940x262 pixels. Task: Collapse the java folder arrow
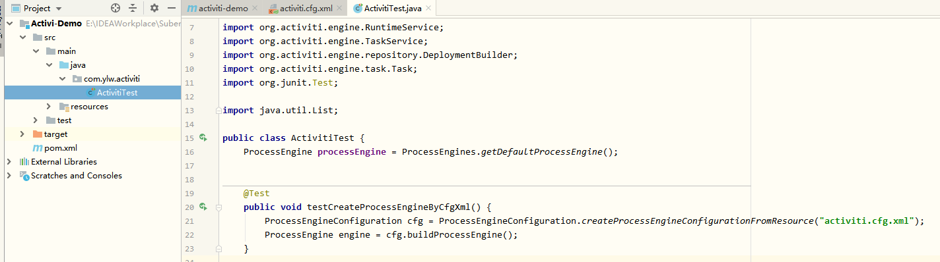pos(50,65)
